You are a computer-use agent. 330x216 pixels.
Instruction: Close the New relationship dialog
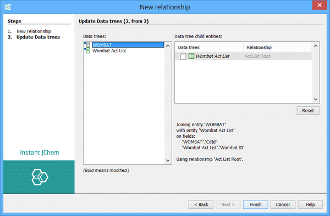(320, 5)
